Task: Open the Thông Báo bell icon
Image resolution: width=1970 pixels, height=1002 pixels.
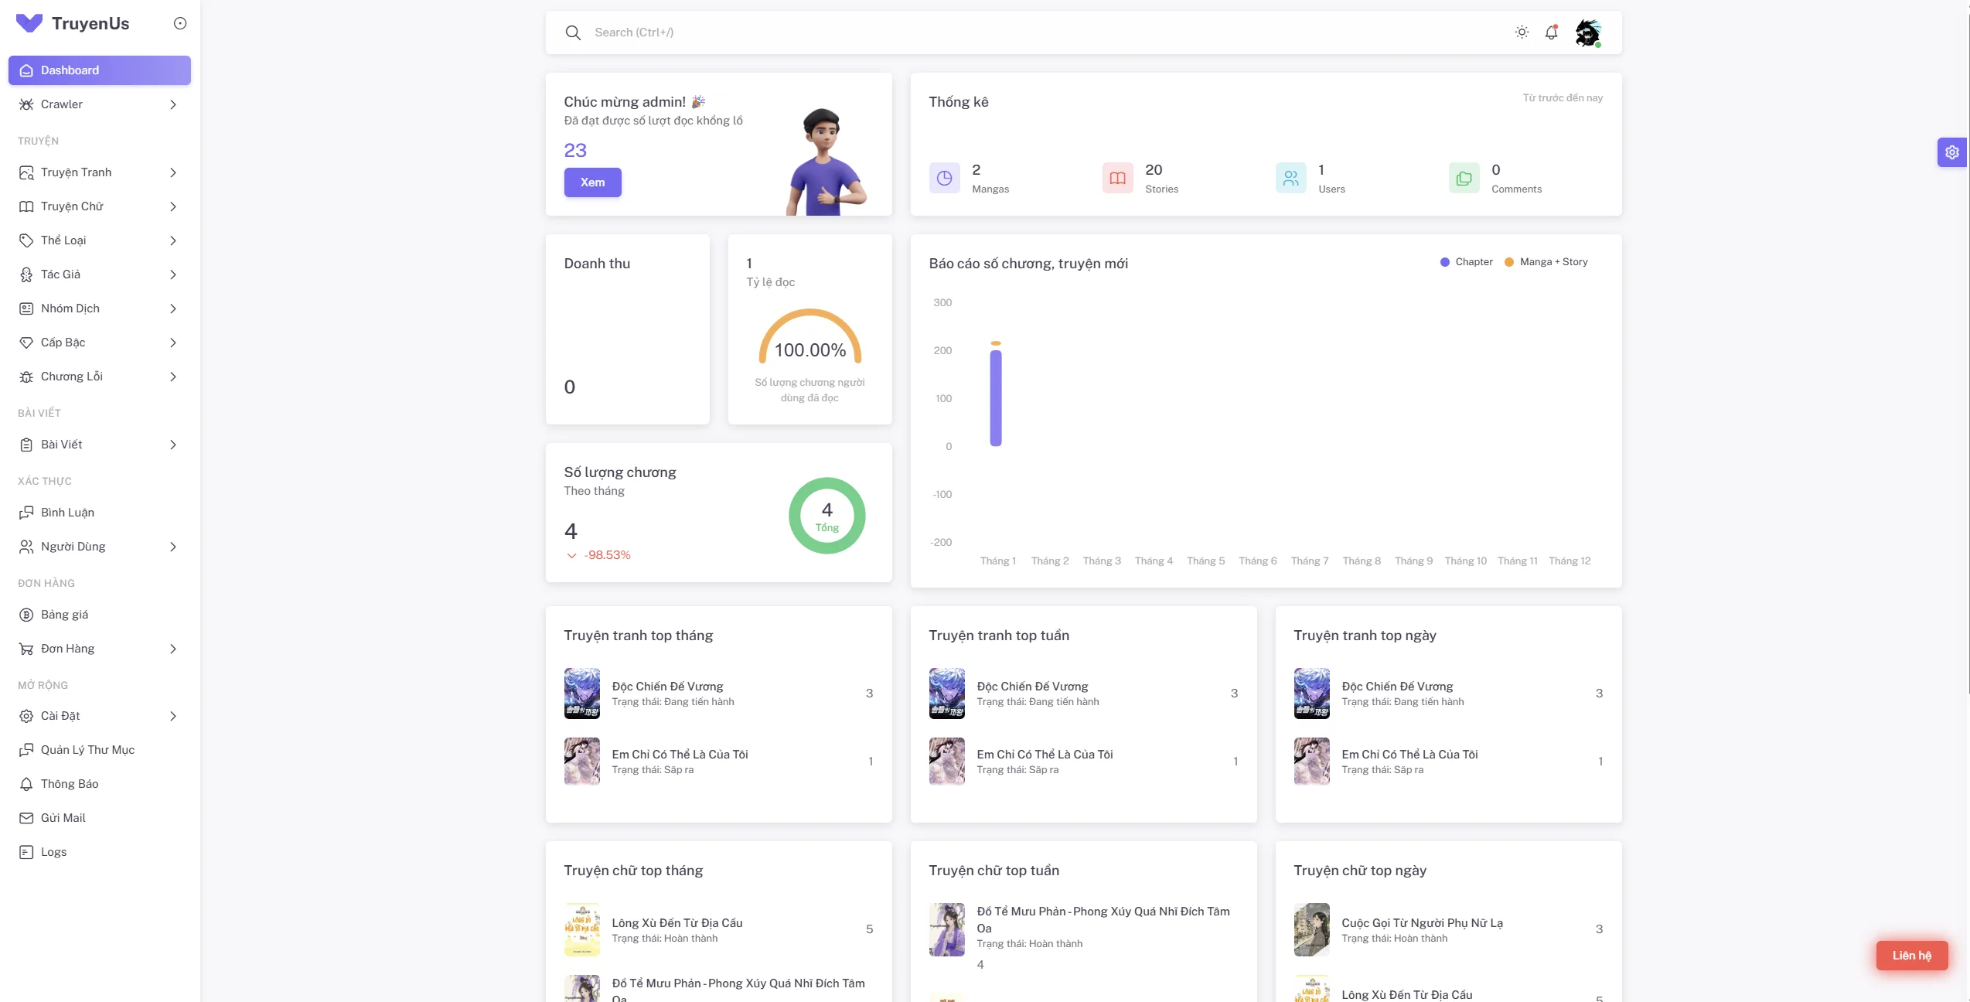Action: (x=26, y=783)
